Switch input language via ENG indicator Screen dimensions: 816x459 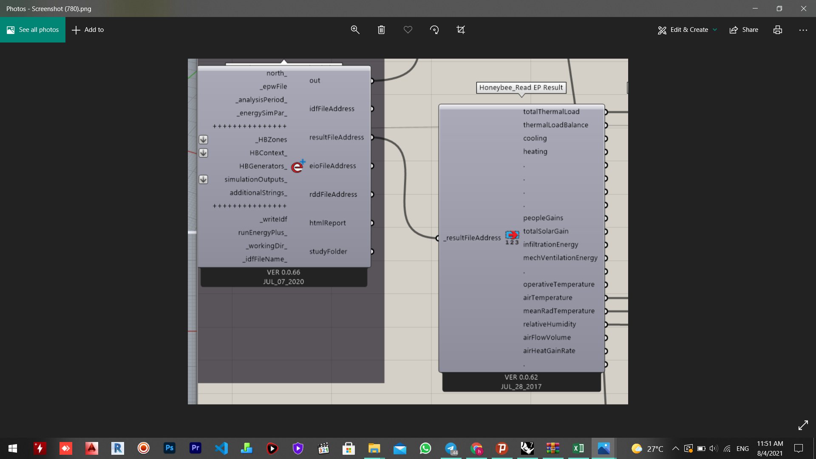pos(742,448)
